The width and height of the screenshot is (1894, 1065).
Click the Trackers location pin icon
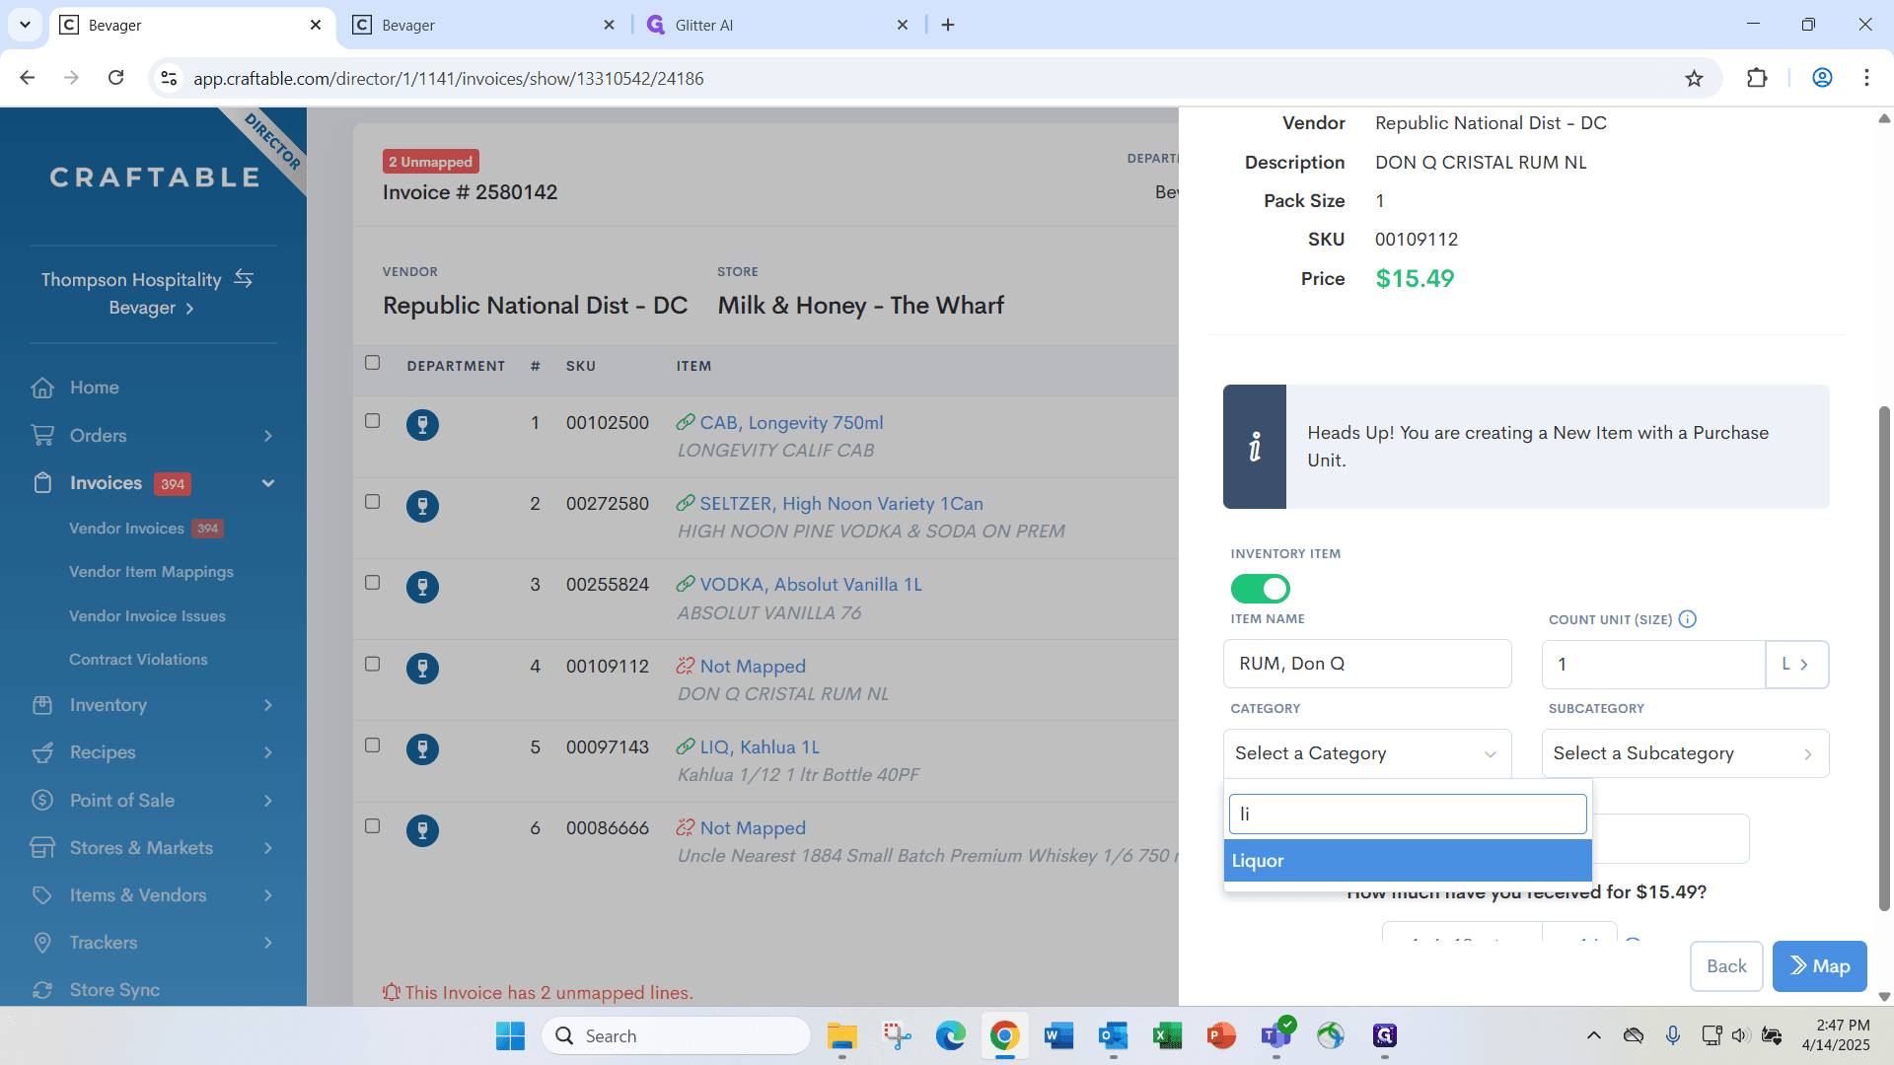coord(42,943)
